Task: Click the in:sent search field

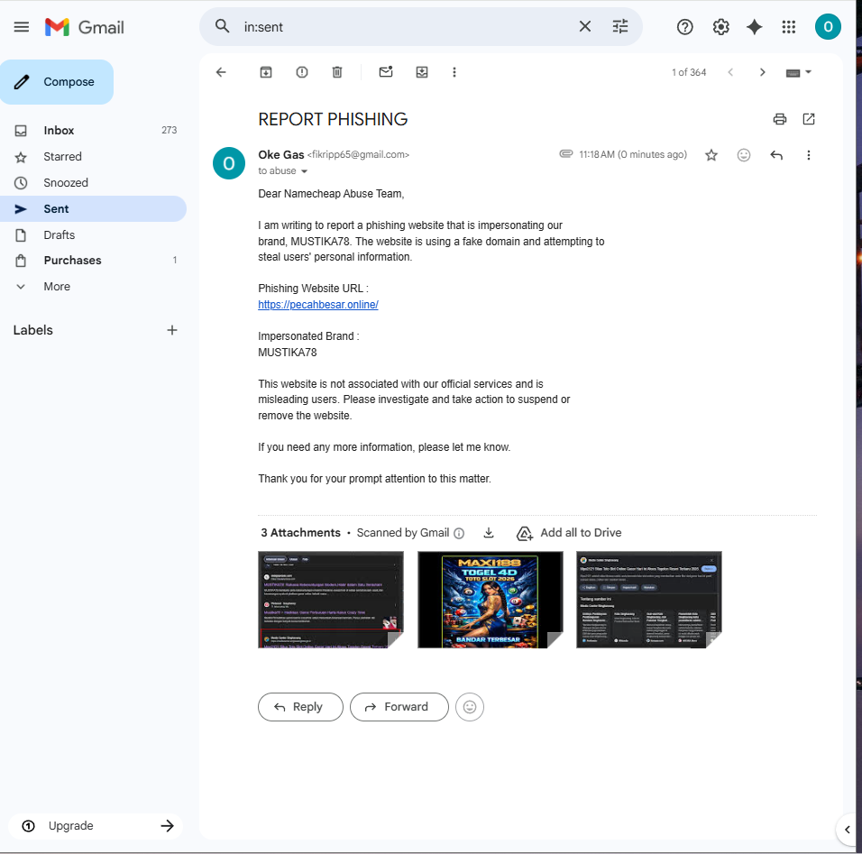Action: click(x=407, y=27)
